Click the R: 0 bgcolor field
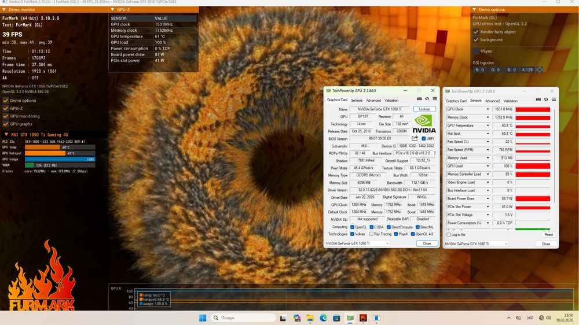The height and width of the screenshot is (325, 579). click(479, 70)
